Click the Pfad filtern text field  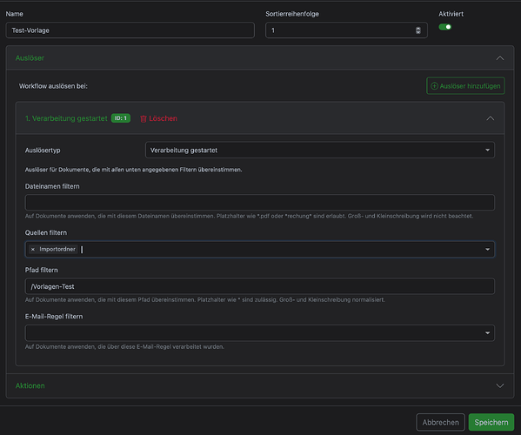pos(259,286)
